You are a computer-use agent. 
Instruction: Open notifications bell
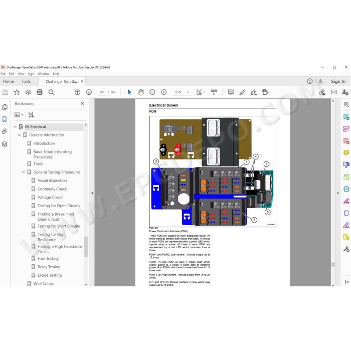coord(320,81)
